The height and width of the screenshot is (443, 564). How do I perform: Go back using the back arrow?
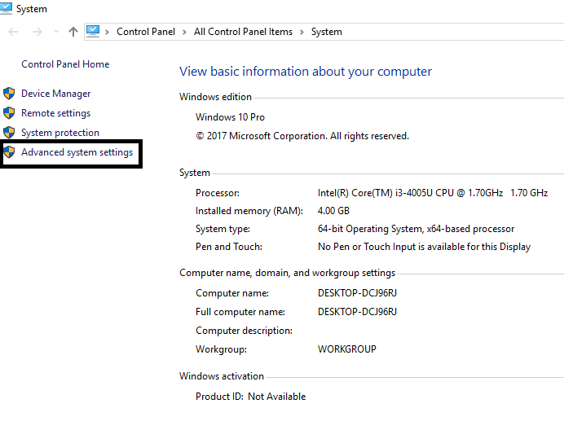point(13,32)
